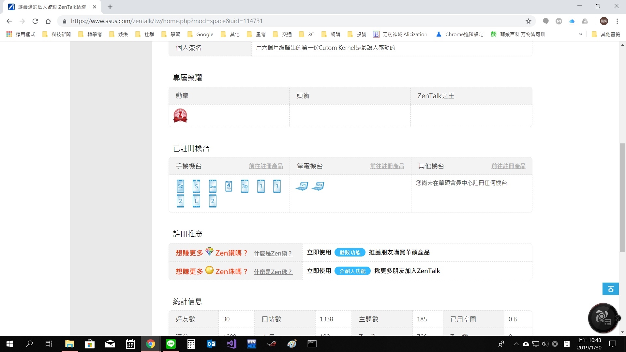This screenshot has height=352, width=626.
Task: Click the 勸敗功能 button
Action: coord(350,253)
